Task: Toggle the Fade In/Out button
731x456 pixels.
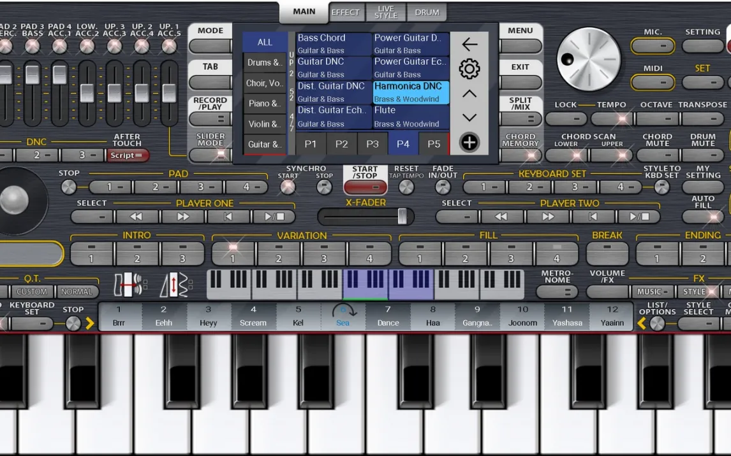Action: coord(443,187)
